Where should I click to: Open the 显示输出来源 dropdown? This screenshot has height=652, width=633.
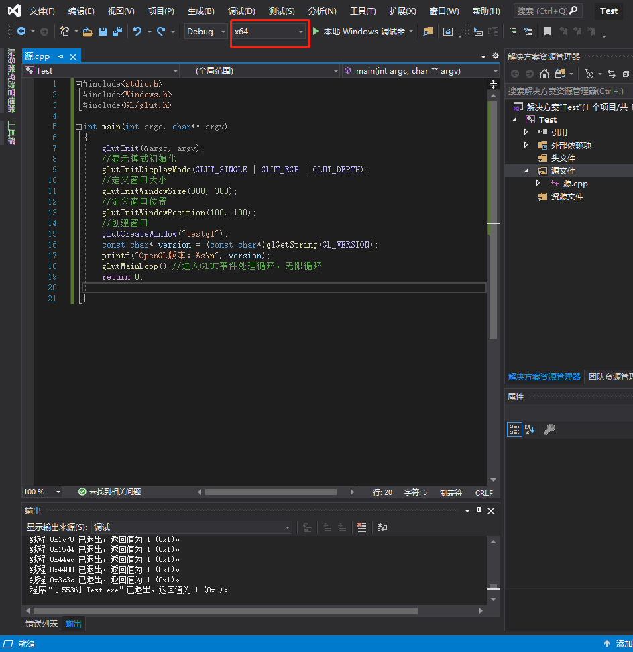click(x=191, y=527)
